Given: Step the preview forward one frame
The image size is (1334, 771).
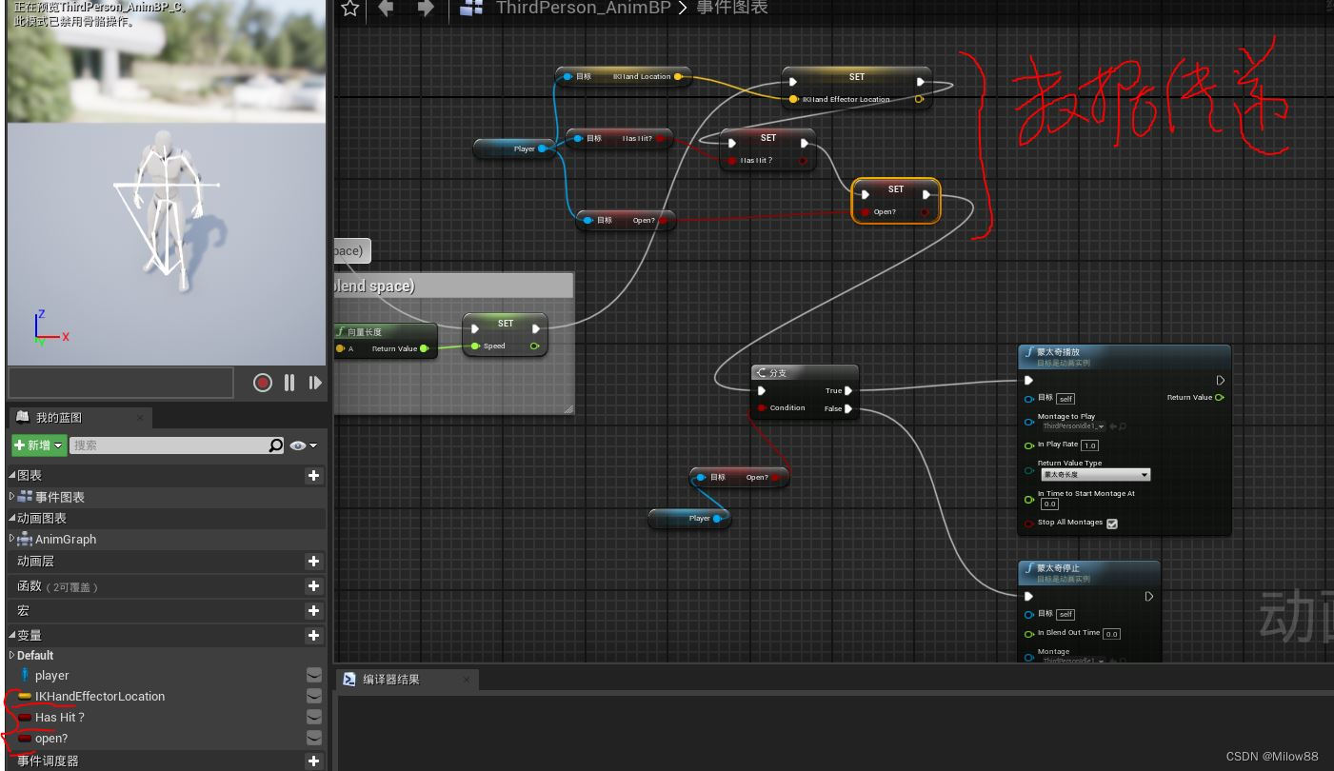Looking at the screenshot, I should (315, 383).
